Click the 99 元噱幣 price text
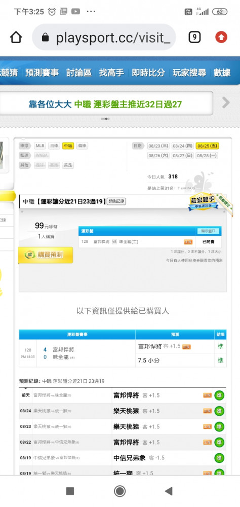The width and height of the screenshot is (240, 507). point(46,226)
